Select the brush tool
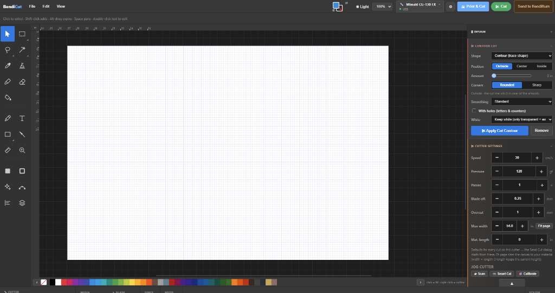The height and width of the screenshot is (293, 555). coord(8,81)
